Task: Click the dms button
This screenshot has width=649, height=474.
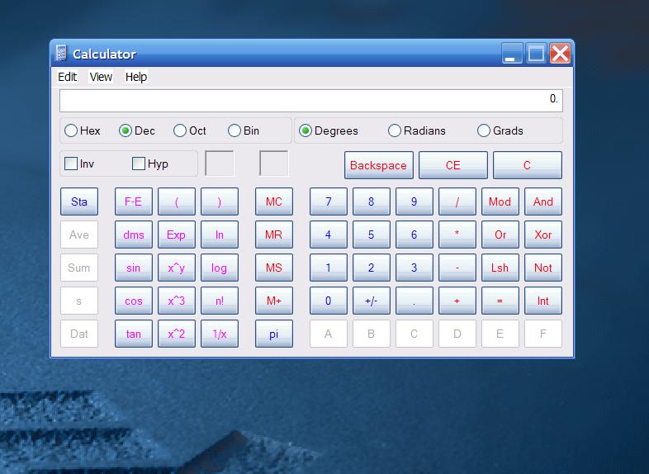Action: pyautogui.click(x=133, y=235)
